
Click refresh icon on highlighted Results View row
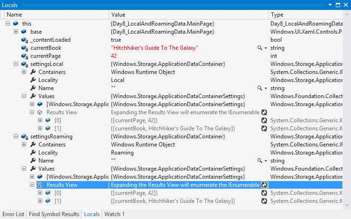[x=264, y=185]
